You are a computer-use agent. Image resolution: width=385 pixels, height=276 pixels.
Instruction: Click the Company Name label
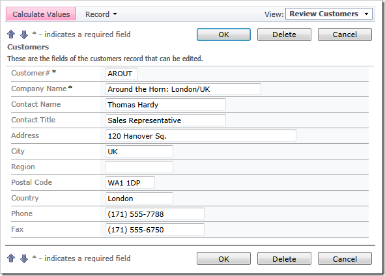pyautogui.click(x=39, y=89)
